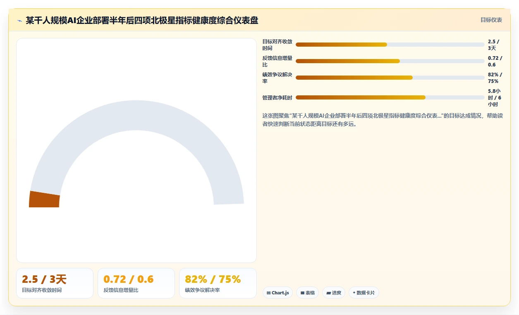Click the 0.72 / 0.6 value beside the progress bar

click(495, 61)
